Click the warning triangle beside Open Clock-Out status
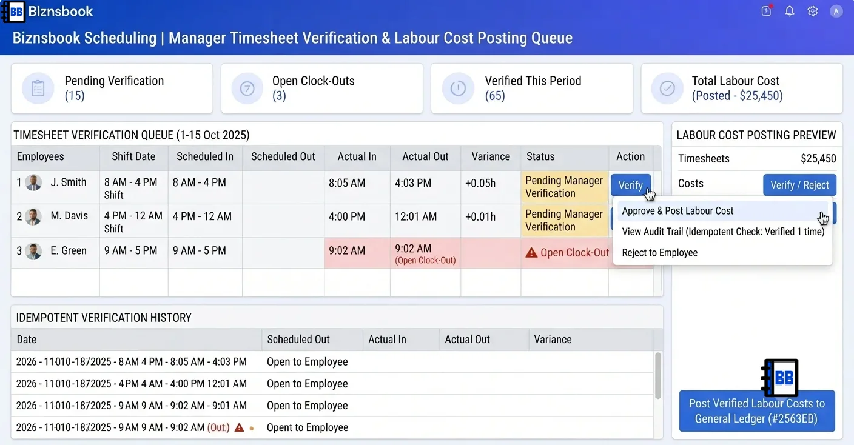The image size is (854, 445). [x=531, y=252]
